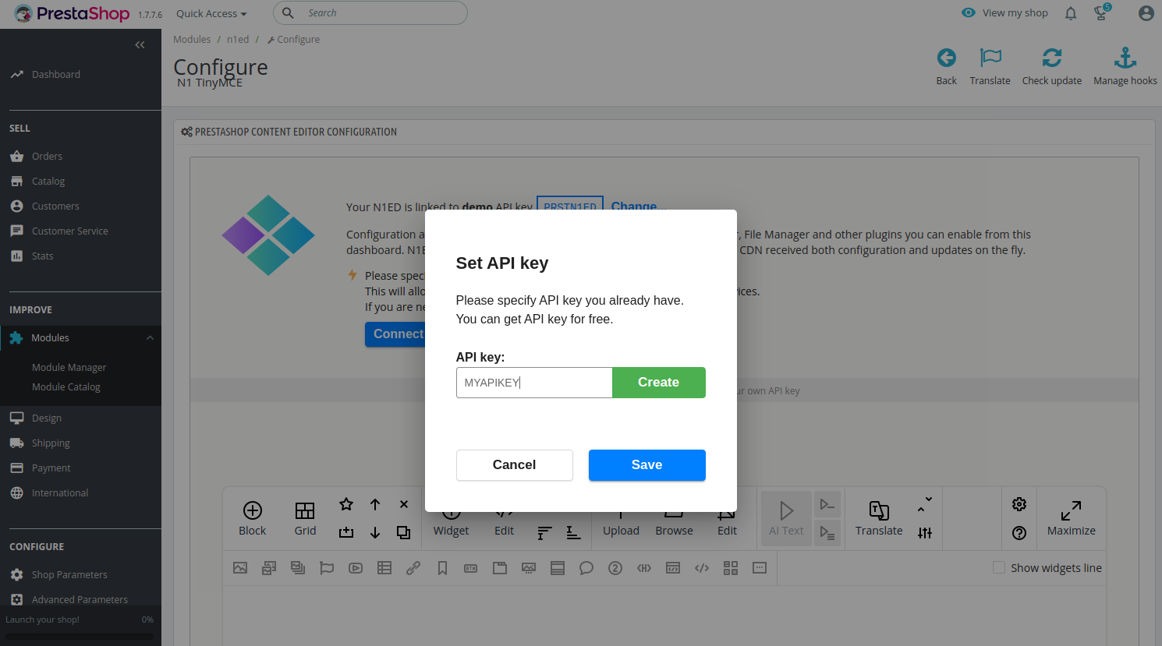Image resolution: width=1162 pixels, height=646 pixels.
Task: Click the top Search field
Action: [370, 13]
